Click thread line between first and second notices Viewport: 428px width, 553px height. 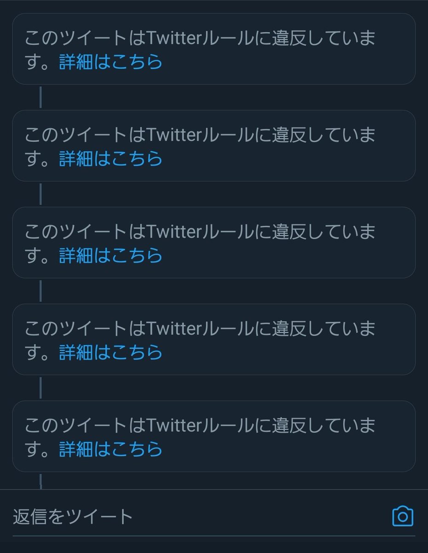coord(40,97)
